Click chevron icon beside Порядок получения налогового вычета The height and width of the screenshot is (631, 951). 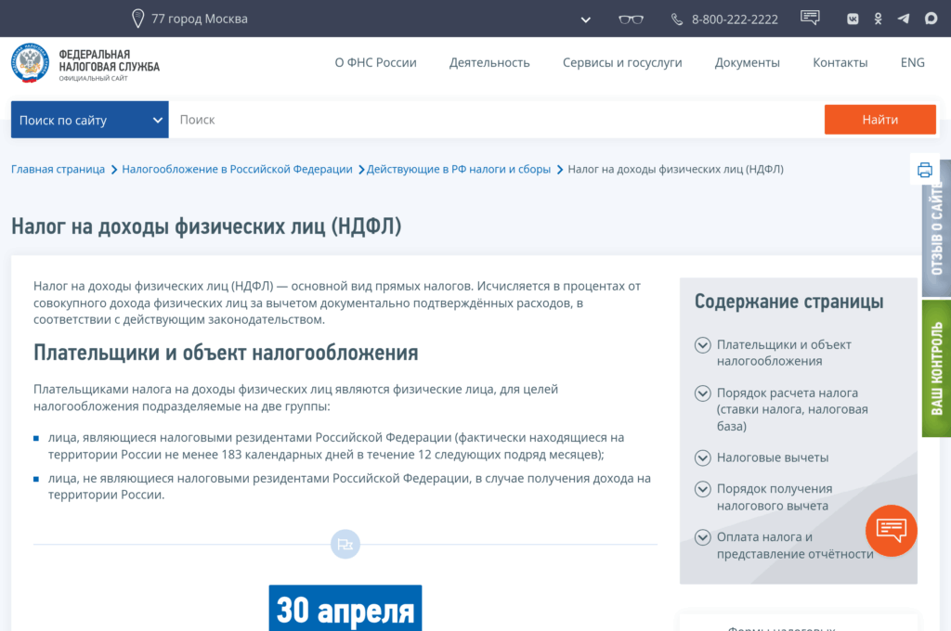click(x=702, y=489)
